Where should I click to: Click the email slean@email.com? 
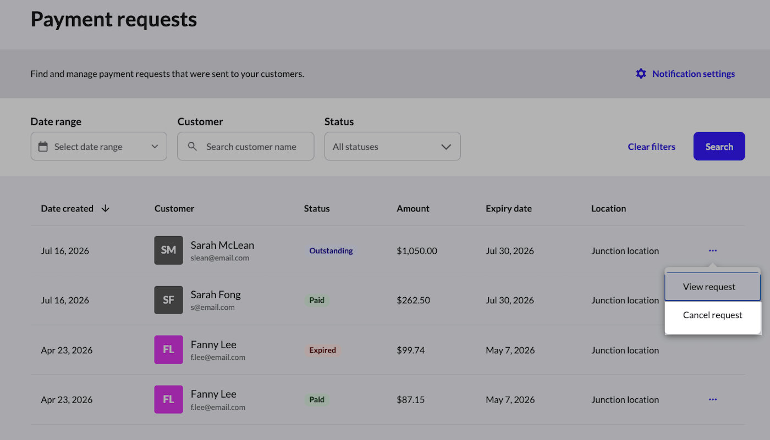[220, 258]
